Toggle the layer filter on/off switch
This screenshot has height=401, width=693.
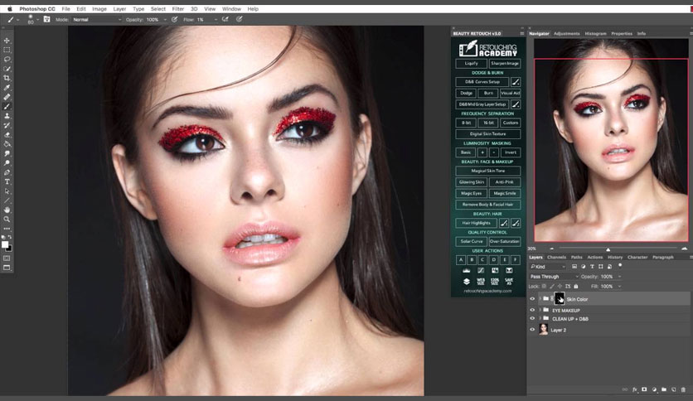[620, 266]
